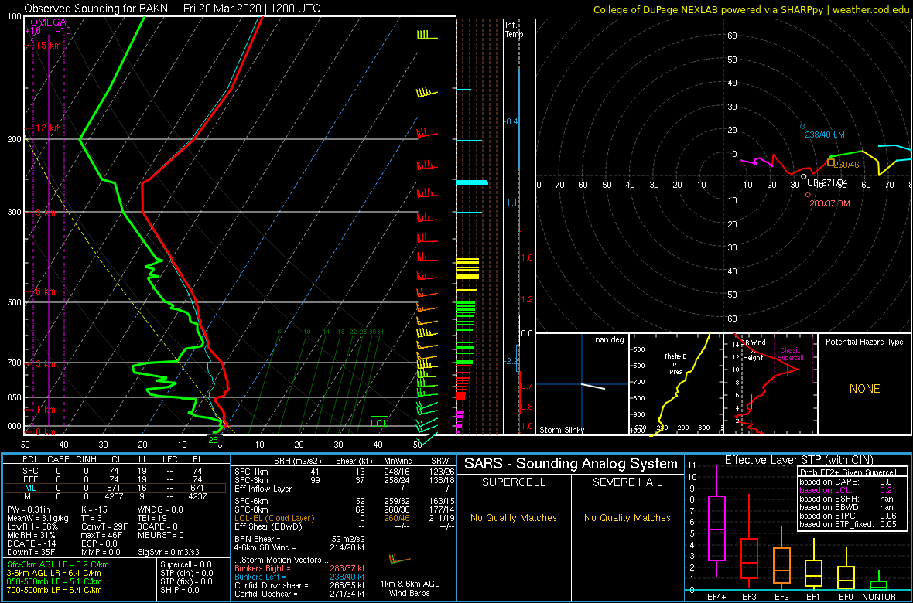Click the CAPE column header
Viewport: 913px width, 603px height.
click(x=58, y=460)
